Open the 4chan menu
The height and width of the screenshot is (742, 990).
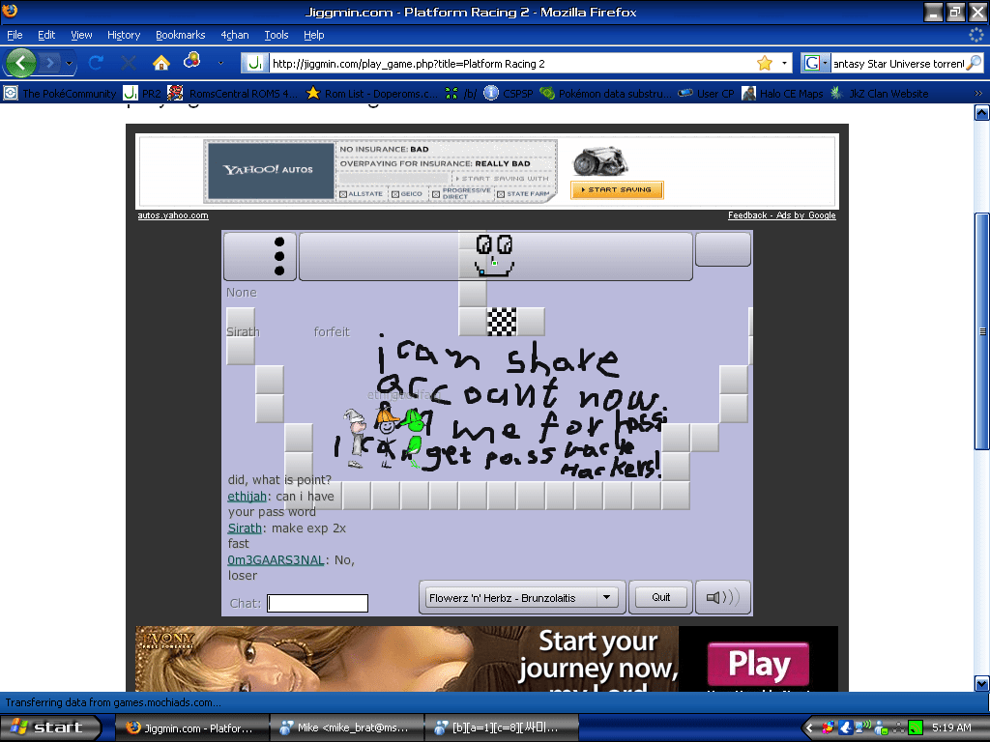pyautogui.click(x=235, y=35)
